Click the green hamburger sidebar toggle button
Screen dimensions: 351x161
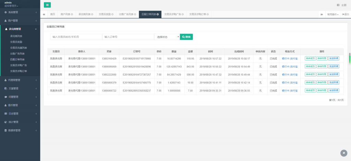47,5
